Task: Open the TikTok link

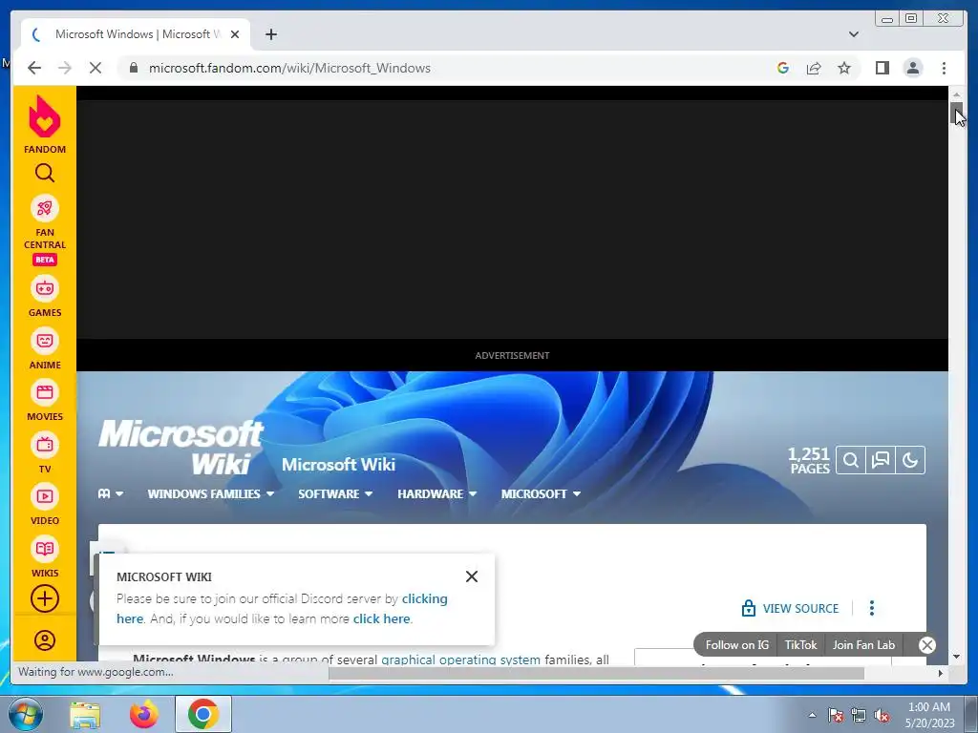Action: click(x=800, y=645)
